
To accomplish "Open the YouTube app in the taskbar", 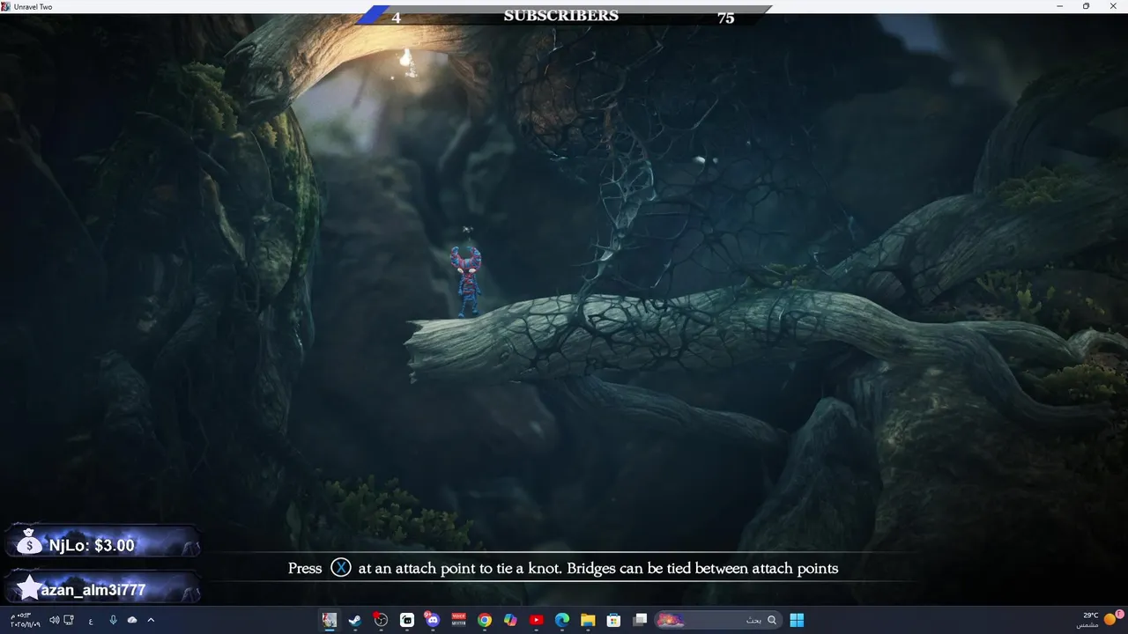I will click(537, 620).
